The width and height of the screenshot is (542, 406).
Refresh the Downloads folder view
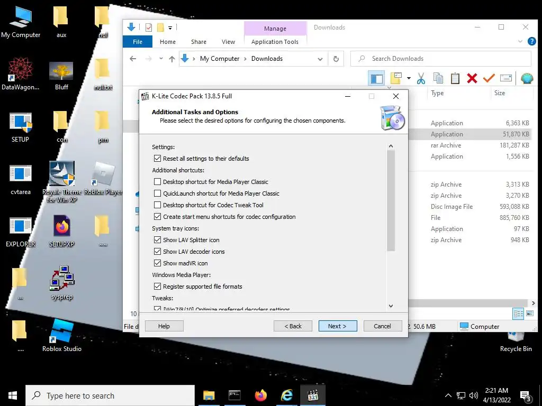(x=336, y=59)
